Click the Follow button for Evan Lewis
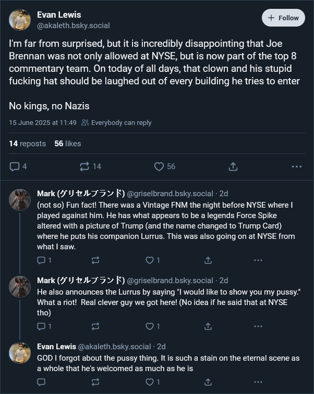314x394 pixels. pos(283,18)
